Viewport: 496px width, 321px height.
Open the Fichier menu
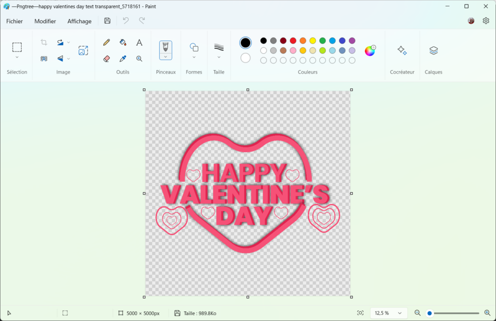(x=15, y=21)
